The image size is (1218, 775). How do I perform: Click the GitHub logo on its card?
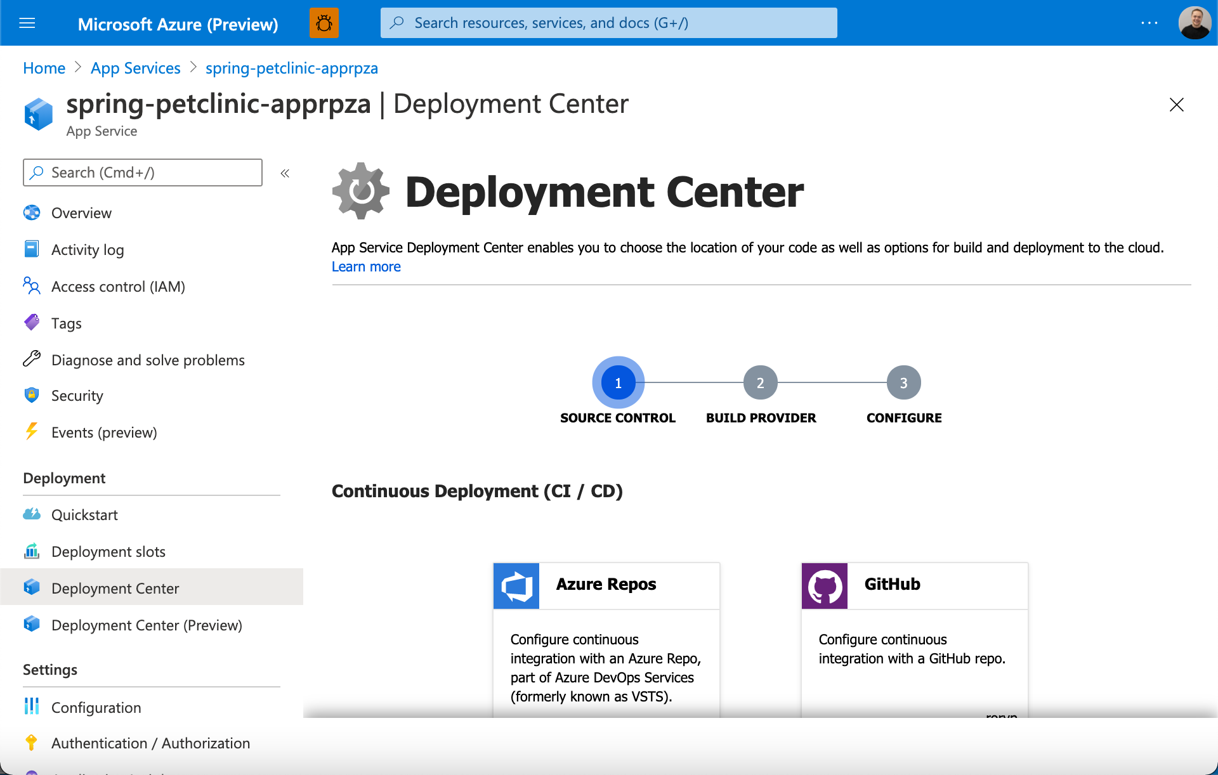tap(824, 585)
